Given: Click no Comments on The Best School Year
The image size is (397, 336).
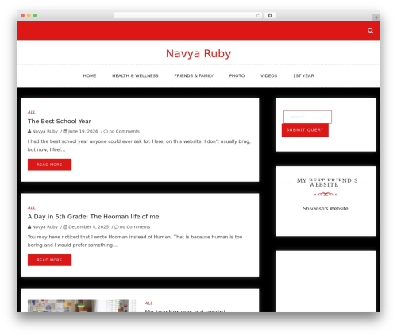Looking at the screenshot, I should (x=124, y=131).
